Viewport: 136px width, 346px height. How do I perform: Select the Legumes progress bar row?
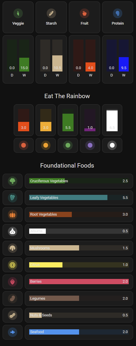79,298
